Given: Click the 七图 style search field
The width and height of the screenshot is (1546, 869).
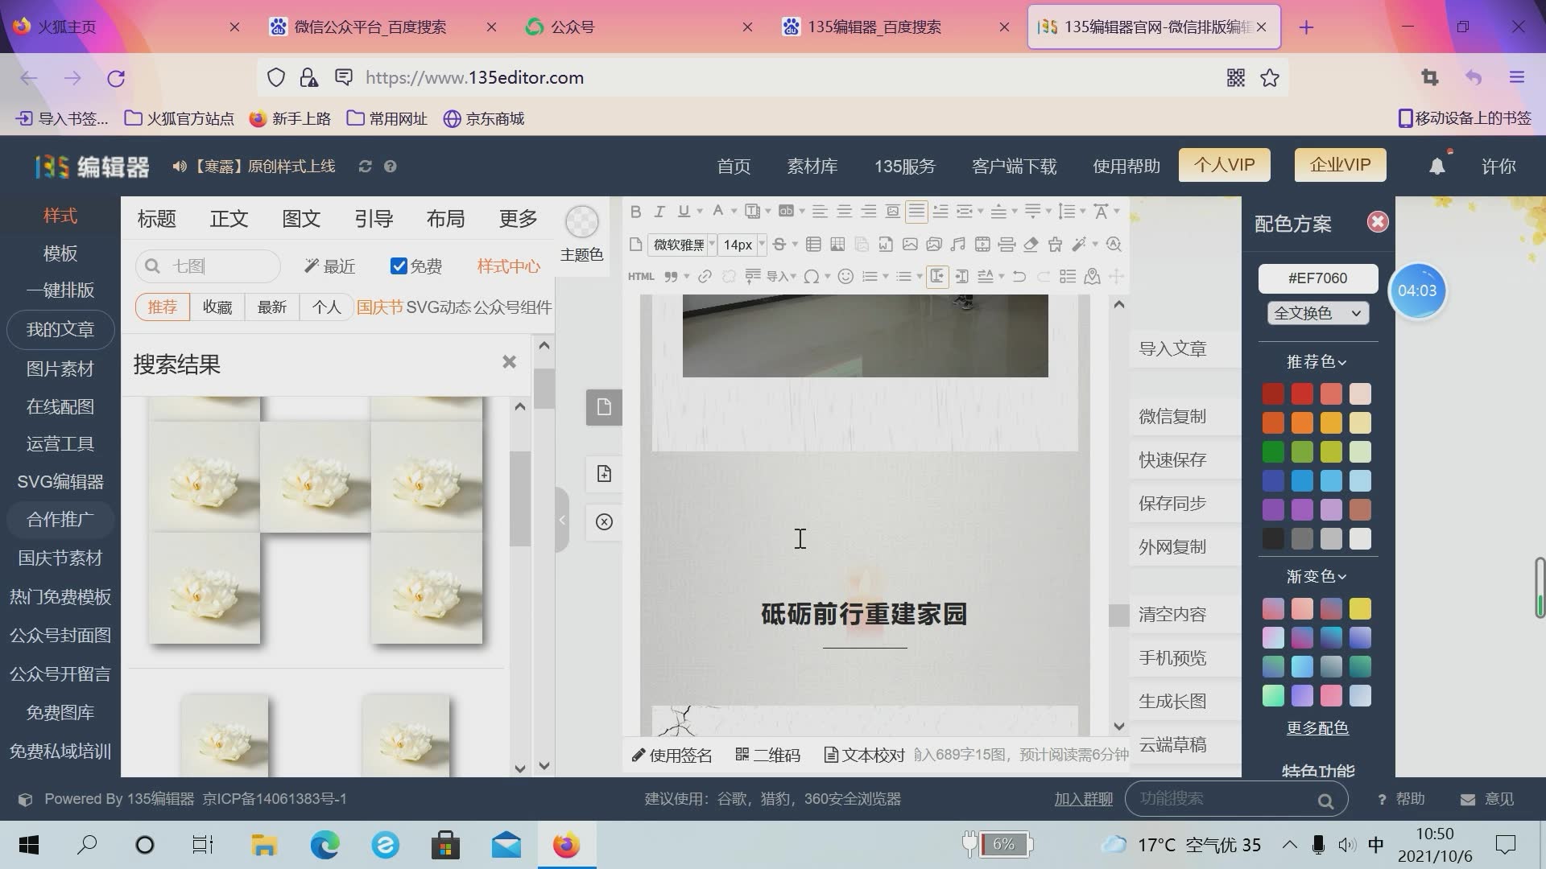Looking at the screenshot, I should coord(208,266).
